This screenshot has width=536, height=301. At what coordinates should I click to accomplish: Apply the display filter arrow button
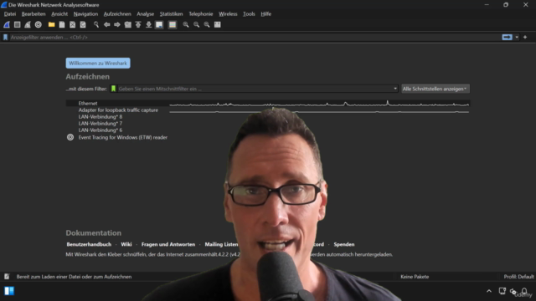point(507,37)
